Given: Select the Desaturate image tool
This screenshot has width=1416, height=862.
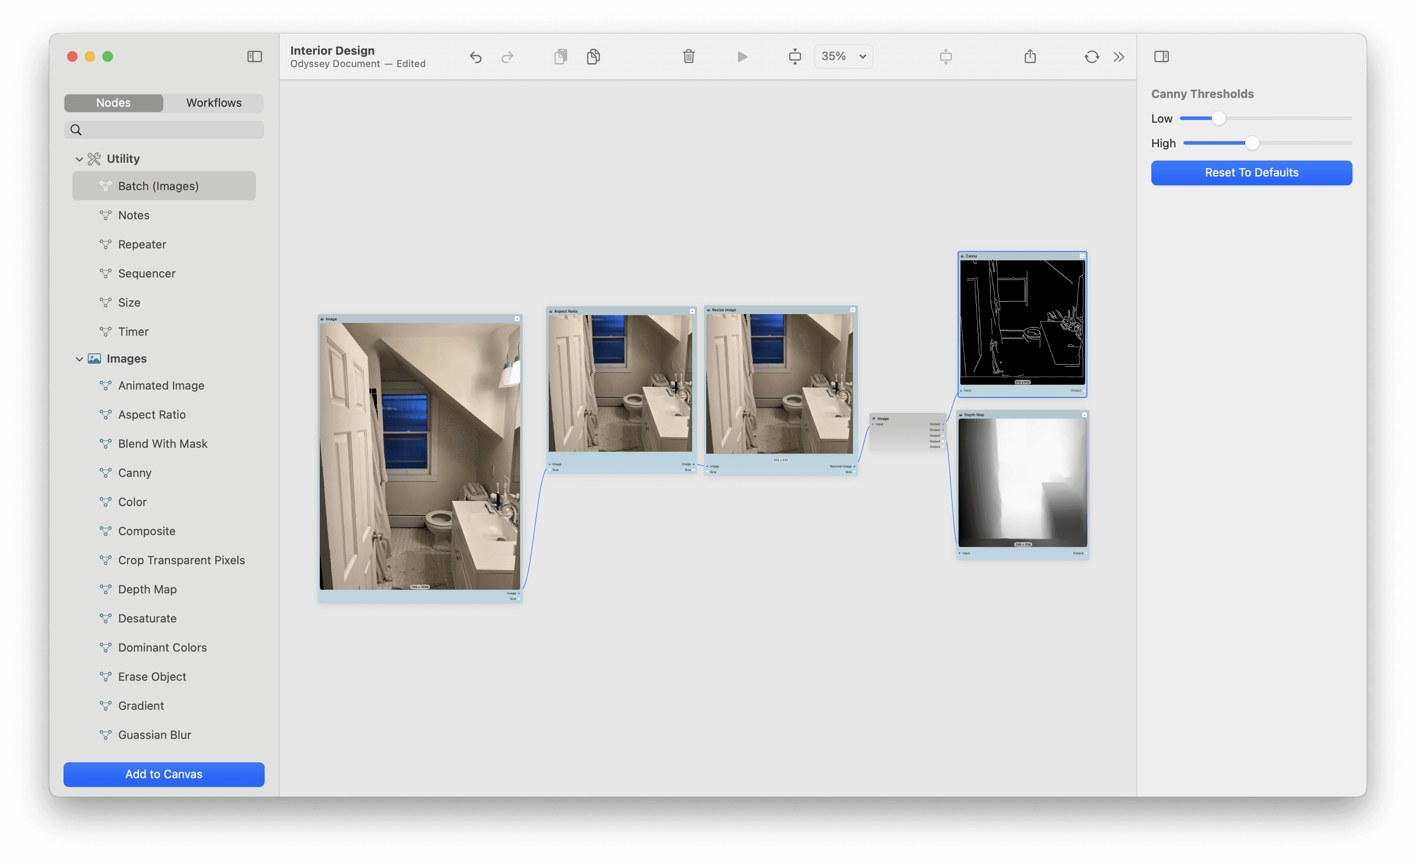Looking at the screenshot, I should [146, 618].
